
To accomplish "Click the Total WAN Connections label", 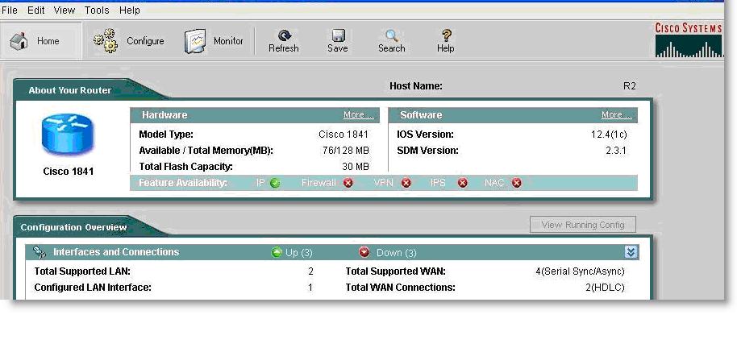I will point(401,288).
